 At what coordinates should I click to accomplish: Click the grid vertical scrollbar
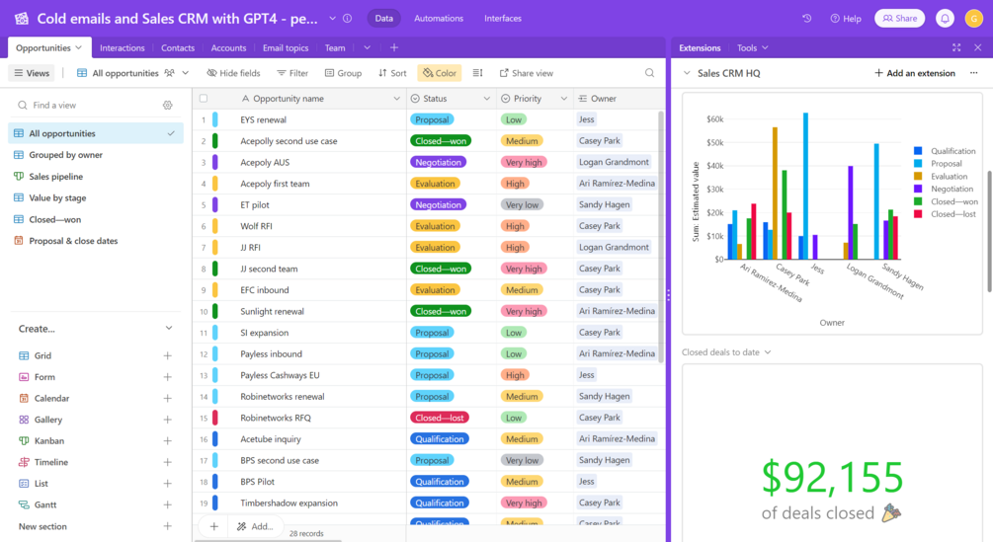(661, 238)
